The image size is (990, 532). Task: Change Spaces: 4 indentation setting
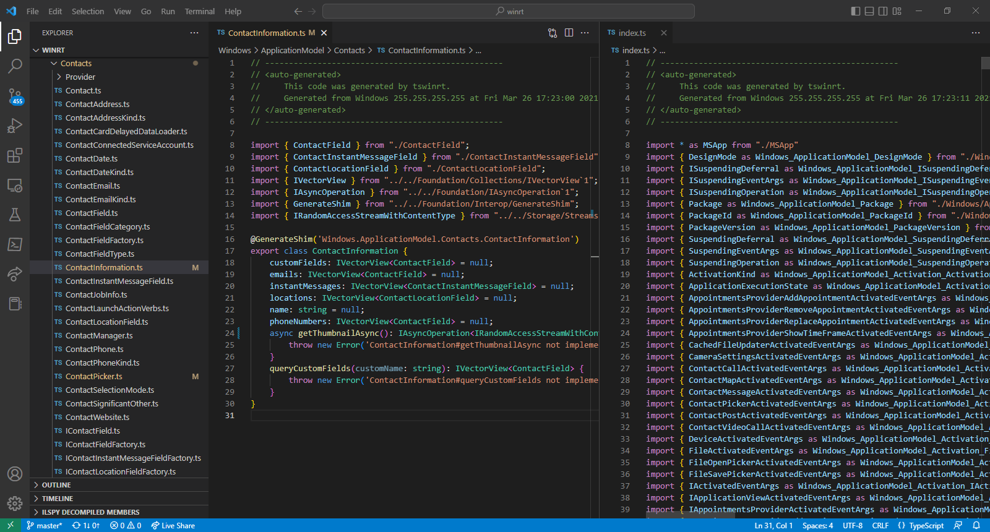(817, 525)
